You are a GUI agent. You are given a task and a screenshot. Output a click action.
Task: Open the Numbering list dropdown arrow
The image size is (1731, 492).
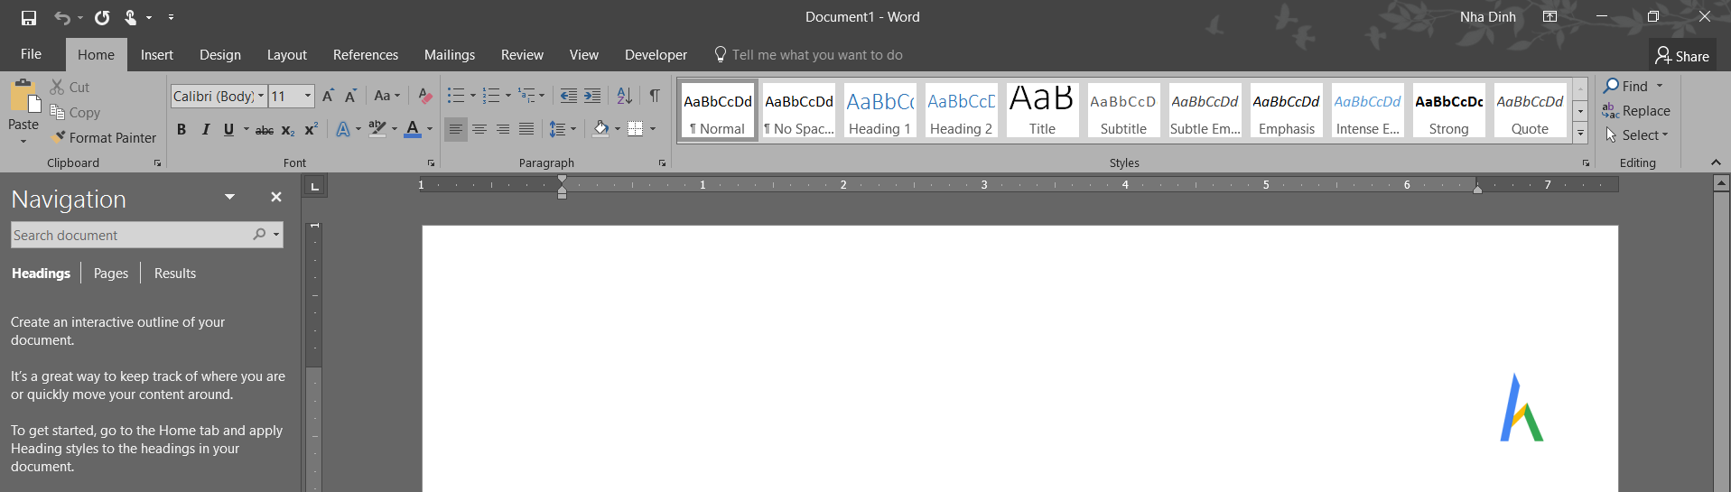tap(507, 96)
